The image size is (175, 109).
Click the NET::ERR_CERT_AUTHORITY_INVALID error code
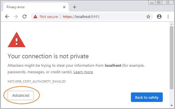[37, 82]
